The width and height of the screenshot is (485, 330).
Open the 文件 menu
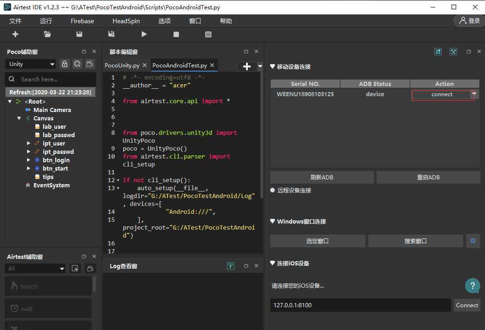(15, 21)
